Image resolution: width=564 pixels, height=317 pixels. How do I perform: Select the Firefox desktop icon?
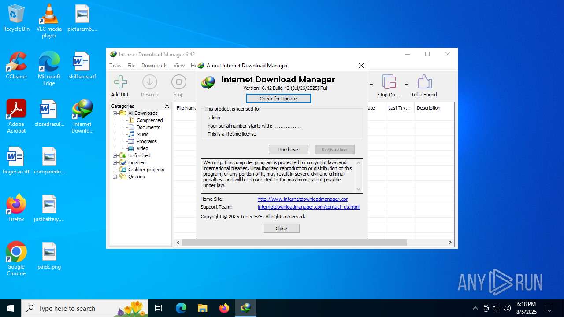pos(16,208)
